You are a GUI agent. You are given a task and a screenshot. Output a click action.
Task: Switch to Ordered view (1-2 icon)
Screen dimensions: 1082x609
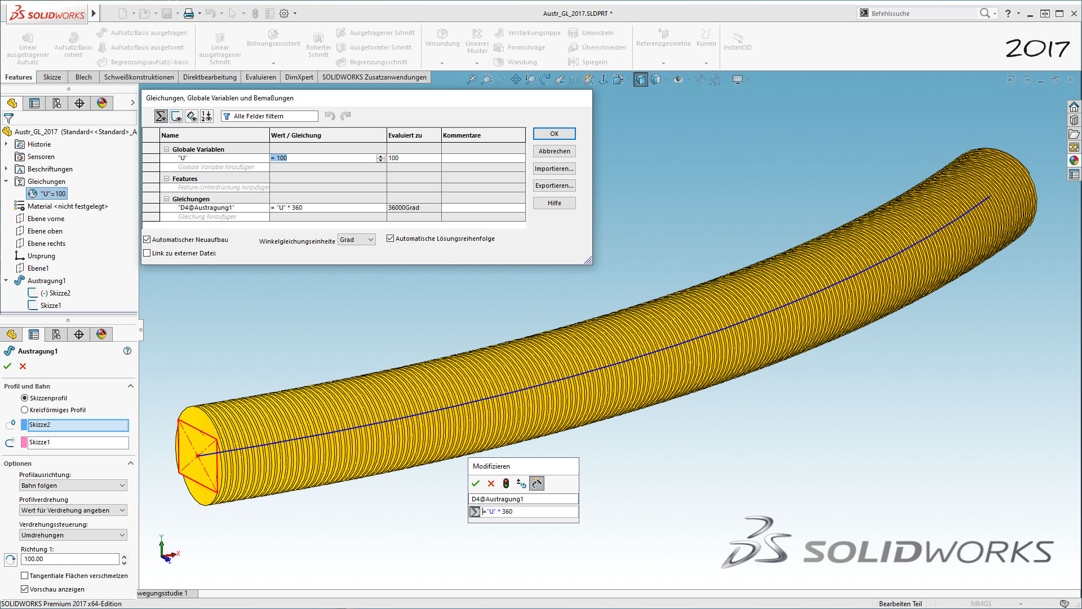[207, 116]
